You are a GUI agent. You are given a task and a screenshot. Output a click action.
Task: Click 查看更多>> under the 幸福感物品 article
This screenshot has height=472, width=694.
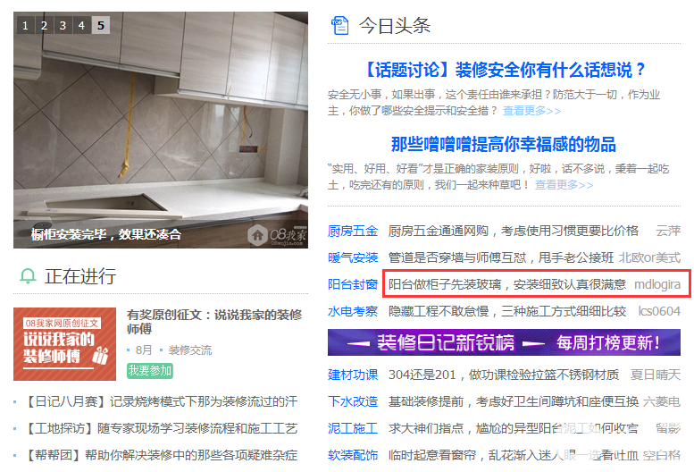[564, 185]
